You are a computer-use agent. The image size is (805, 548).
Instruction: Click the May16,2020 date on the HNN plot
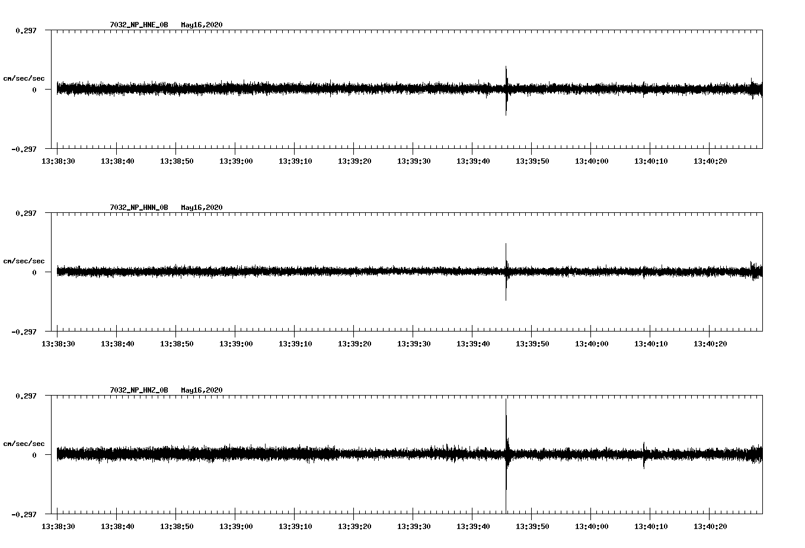coord(202,208)
